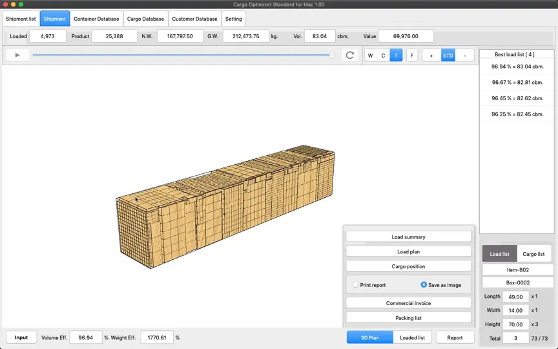Click the N.W. value field
Screen dimensions: 558x349
point(180,36)
